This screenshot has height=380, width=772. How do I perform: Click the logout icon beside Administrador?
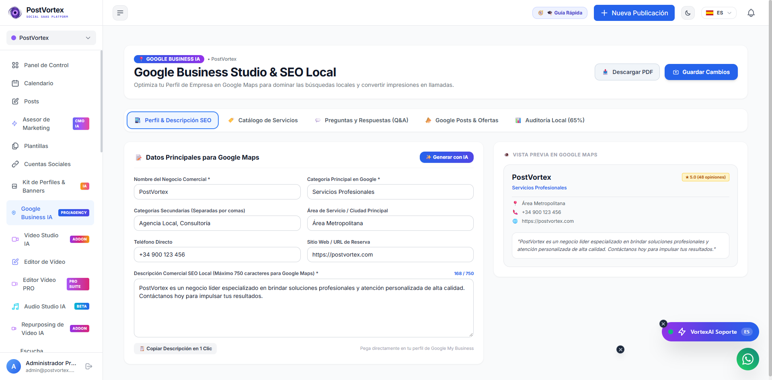[89, 366]
